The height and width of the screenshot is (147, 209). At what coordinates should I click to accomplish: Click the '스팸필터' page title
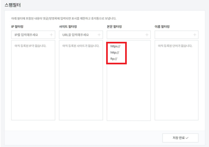pyautogui.click(x=13, y=5)
